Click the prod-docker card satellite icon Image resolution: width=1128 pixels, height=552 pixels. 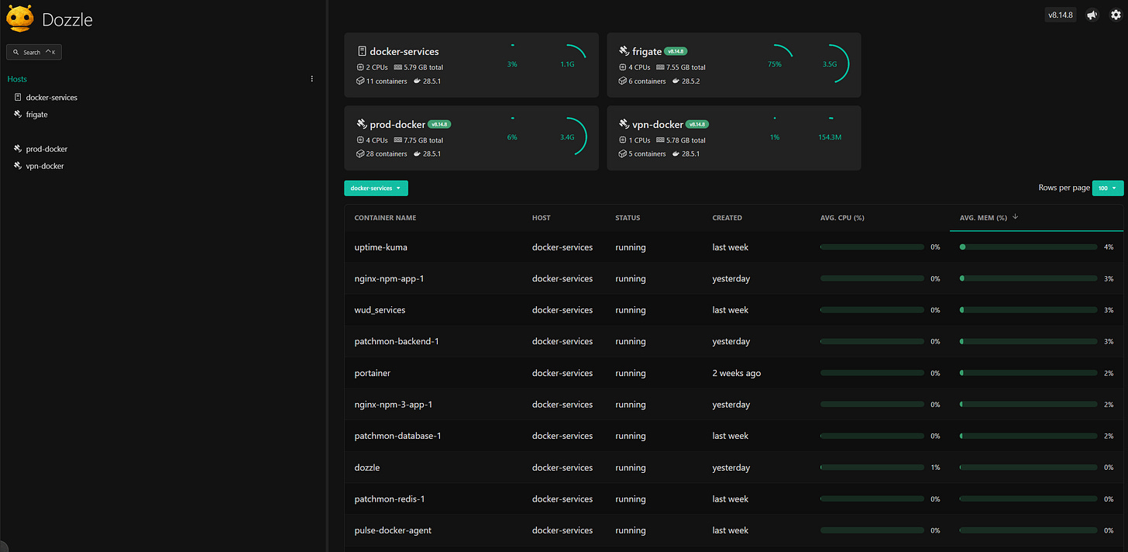click(x=361, y=124)
